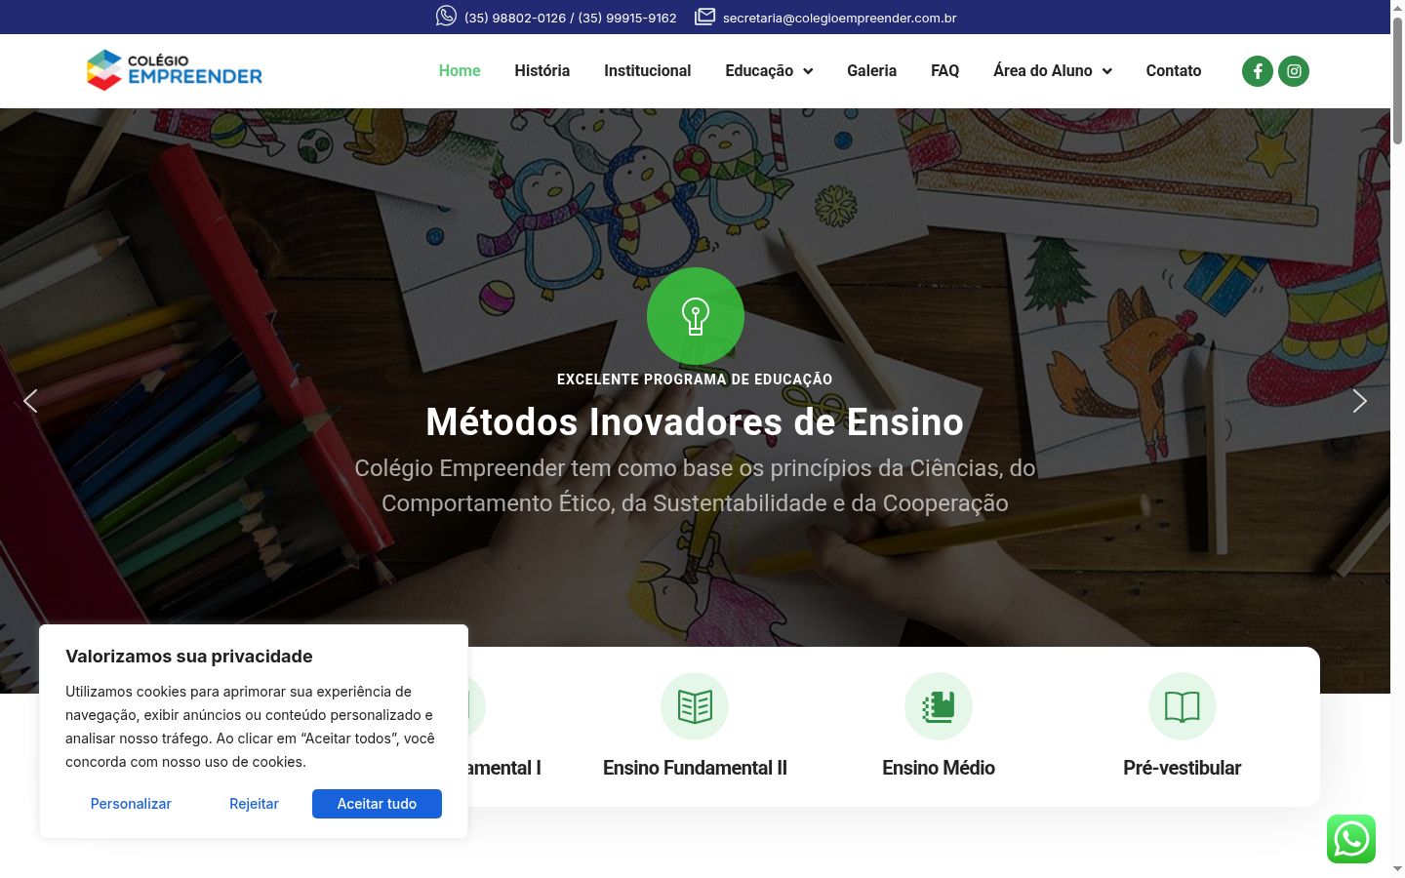Click the page vertical scrollbar thumb
1405x878 pixels.
coord(1397,80)
